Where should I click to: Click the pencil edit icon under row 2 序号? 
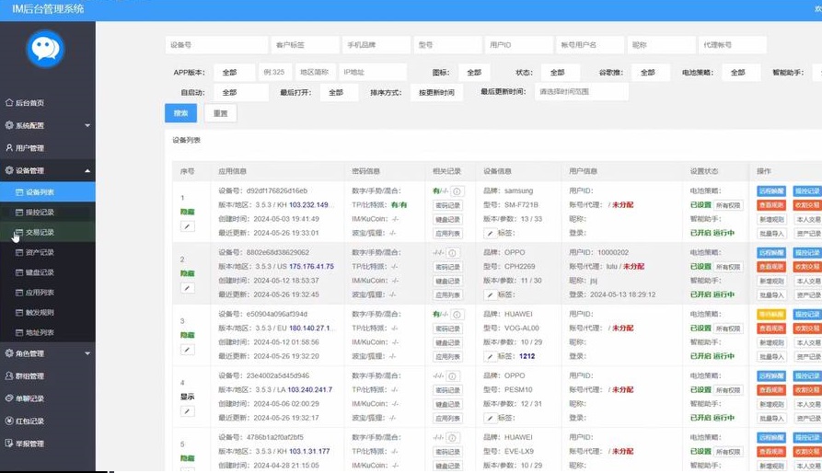tap(187, 288)
